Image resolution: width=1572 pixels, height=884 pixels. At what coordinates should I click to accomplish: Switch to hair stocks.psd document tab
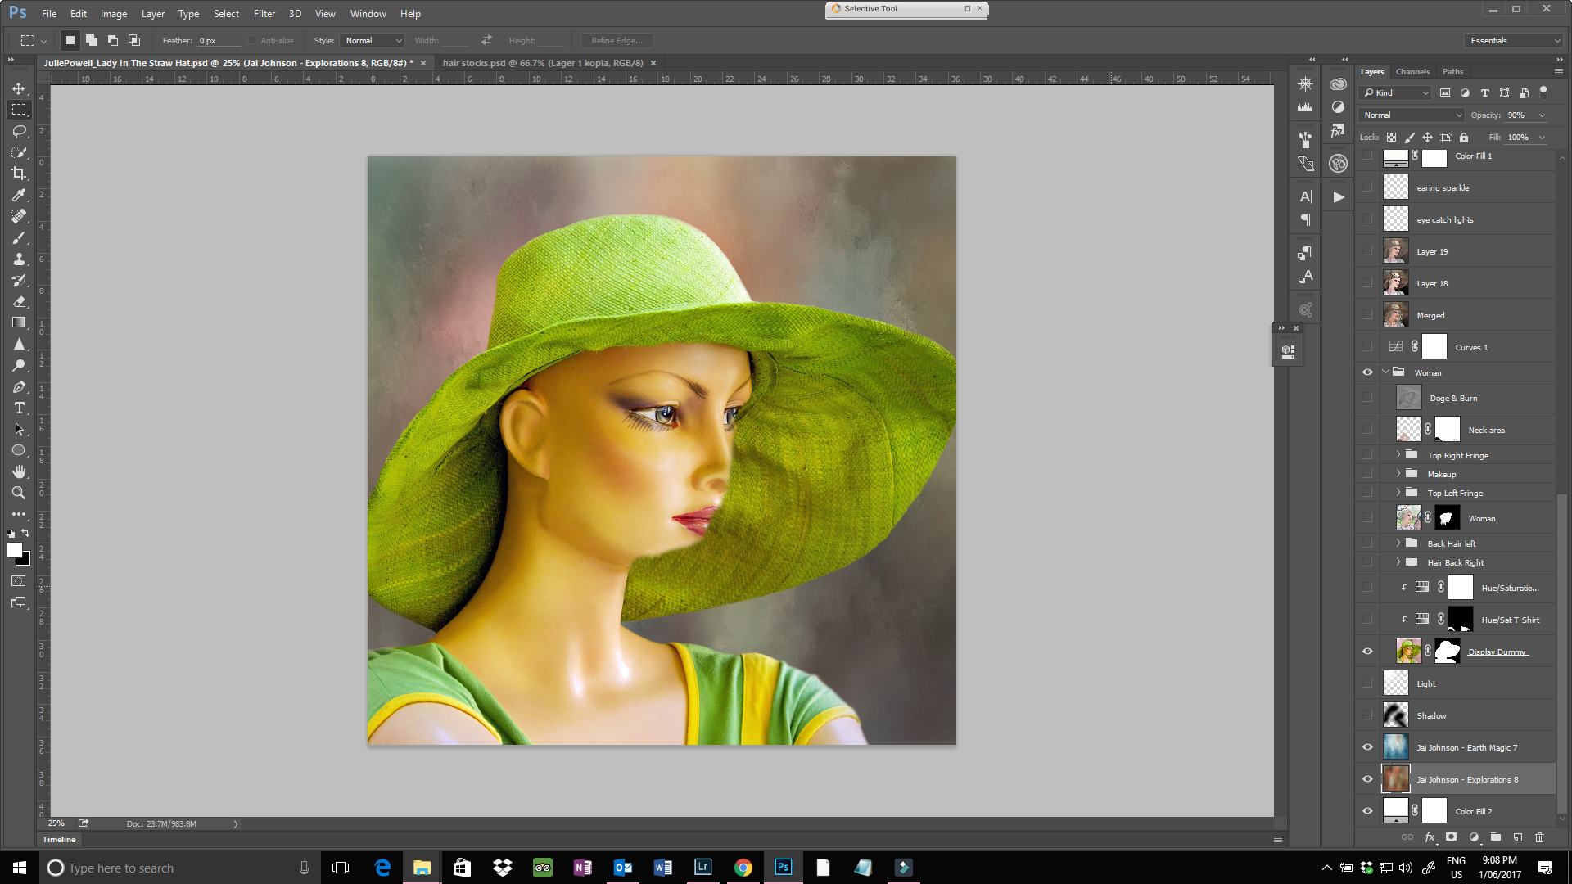542,63
